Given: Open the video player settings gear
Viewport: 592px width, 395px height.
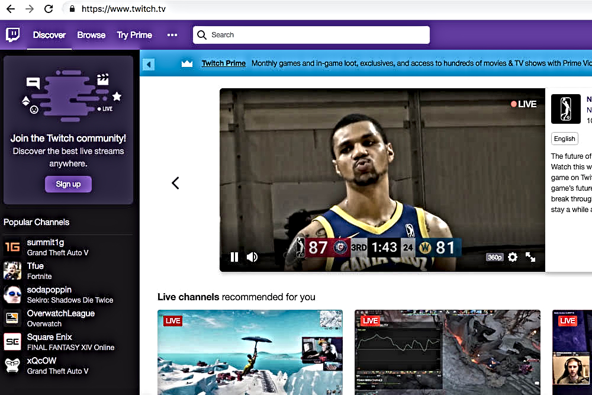Looking at the screenshot, I should (x=513, y=257).
